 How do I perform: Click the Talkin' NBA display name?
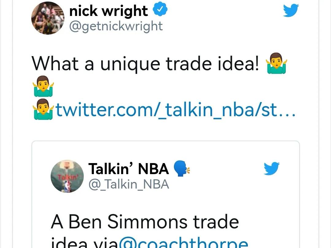(x=129, y=169)
